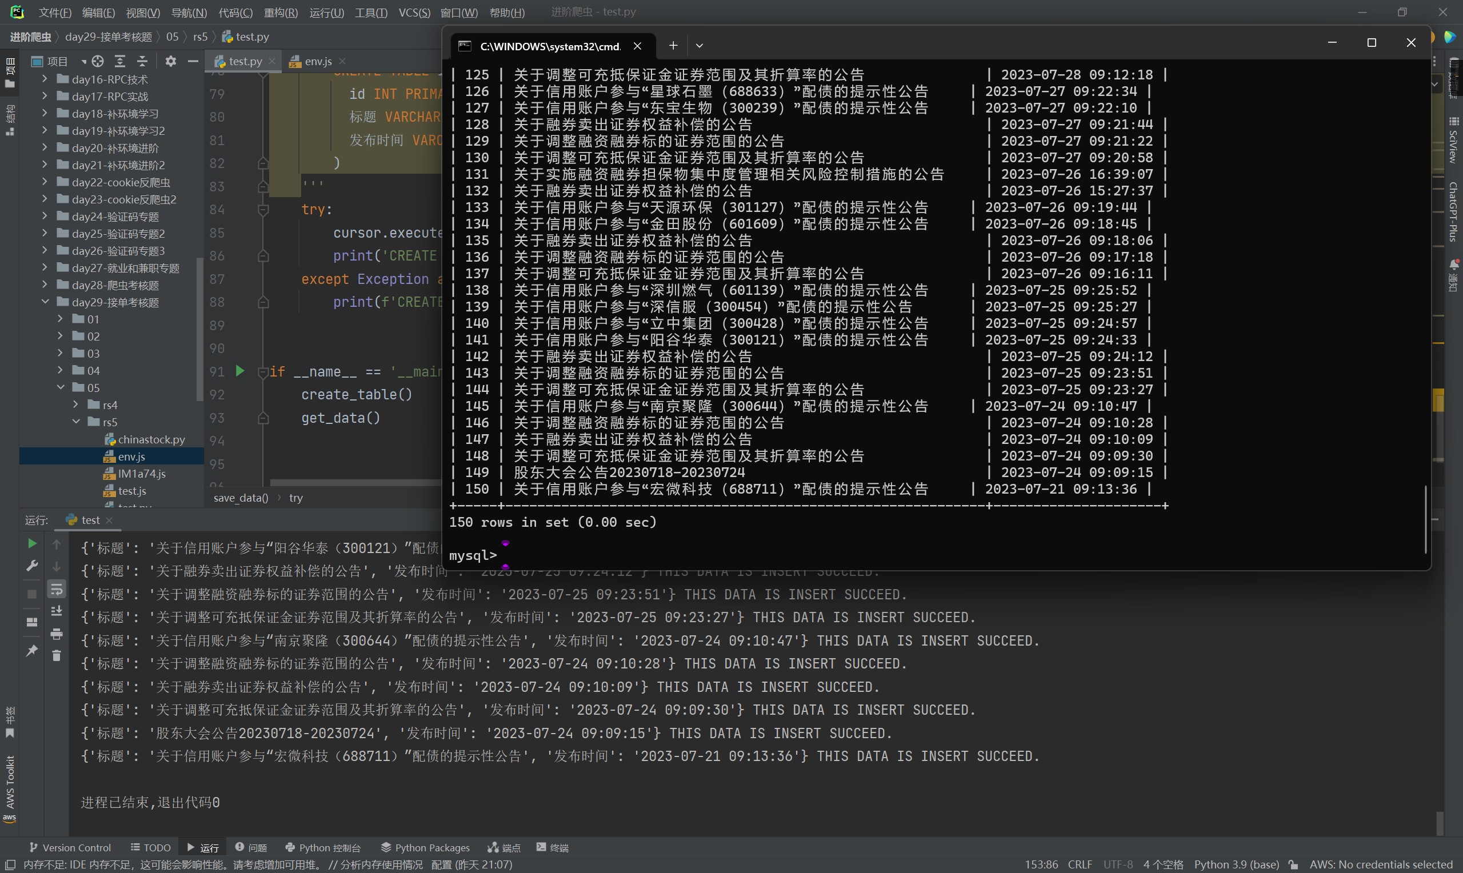Click AWS No credentials selected status

(x=1381, y=864)
